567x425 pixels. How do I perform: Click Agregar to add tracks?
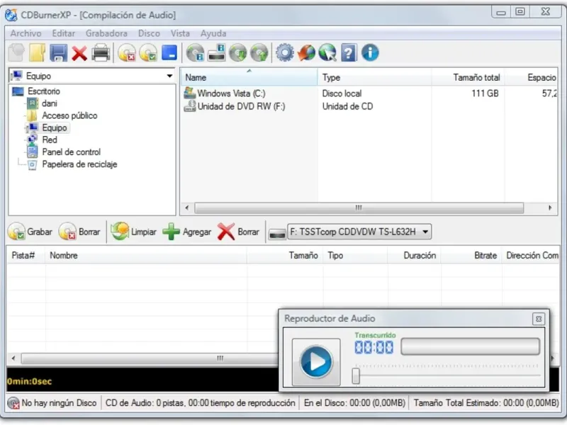[x=186, y=232]
